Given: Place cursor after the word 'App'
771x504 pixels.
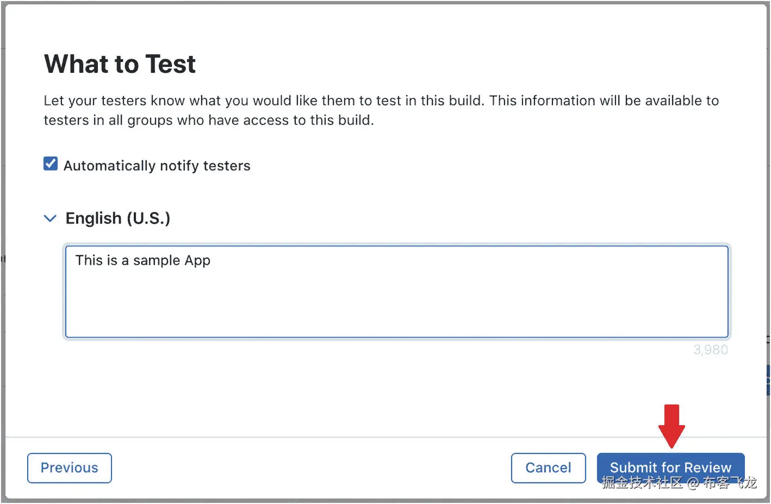Looking at the screenshot, I should coord(211,260).
